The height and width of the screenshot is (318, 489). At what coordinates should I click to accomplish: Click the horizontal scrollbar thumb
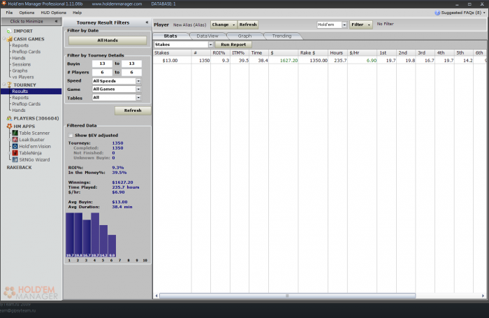(287, 296)
